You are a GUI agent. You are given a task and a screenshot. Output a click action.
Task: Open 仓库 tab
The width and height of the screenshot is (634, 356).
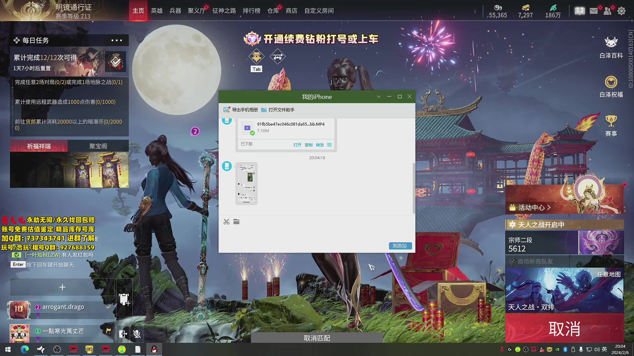273,11
